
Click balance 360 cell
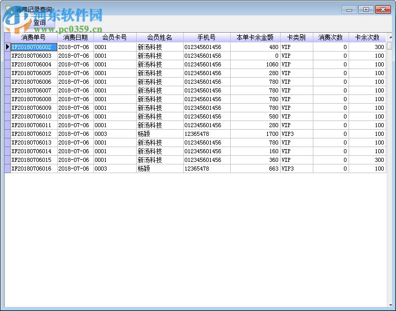click(255, 160)
